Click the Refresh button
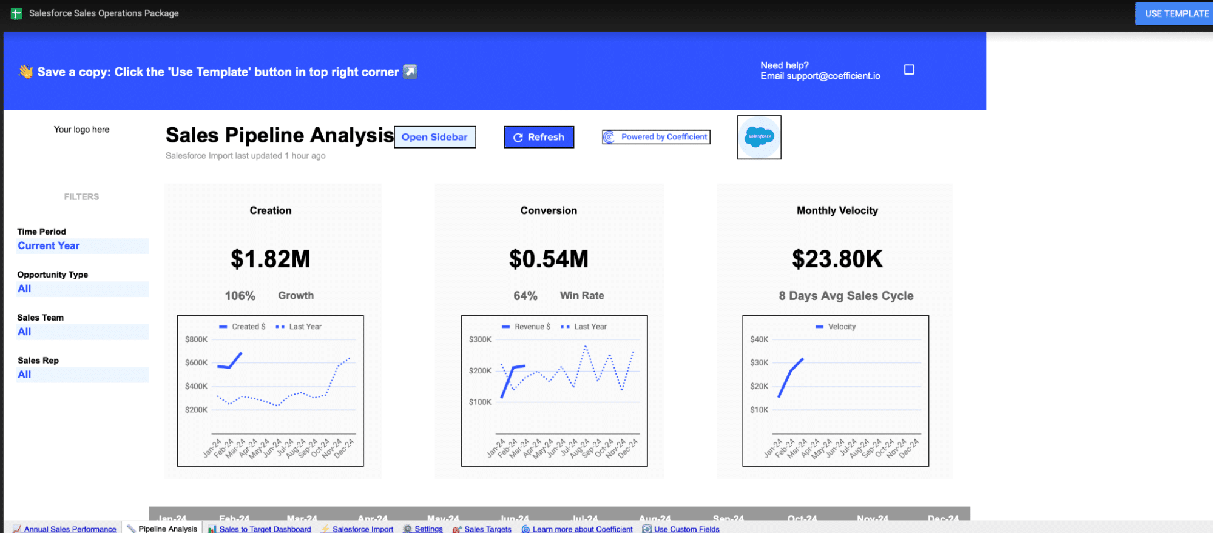The height and width of the screenshot is (534, 1213). [538, 137]
